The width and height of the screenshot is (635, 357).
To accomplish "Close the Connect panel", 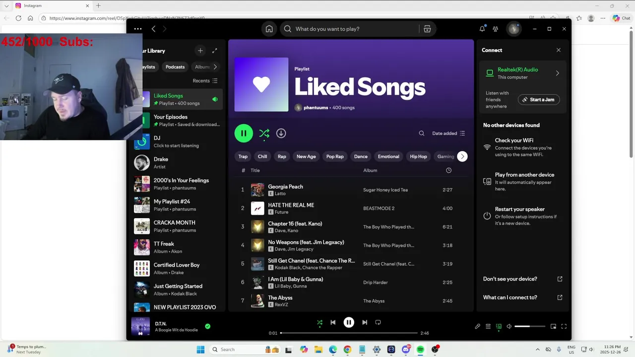I will (559, 50).
